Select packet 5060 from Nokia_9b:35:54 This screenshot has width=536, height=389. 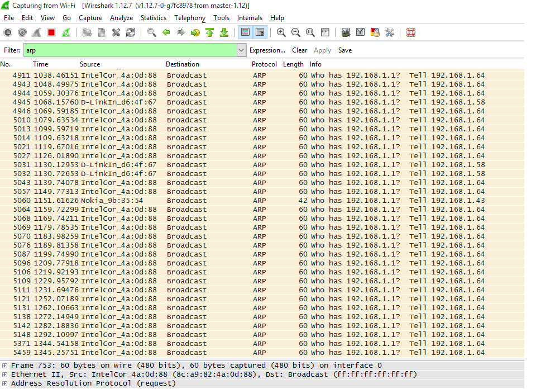[x=262, y=201]
